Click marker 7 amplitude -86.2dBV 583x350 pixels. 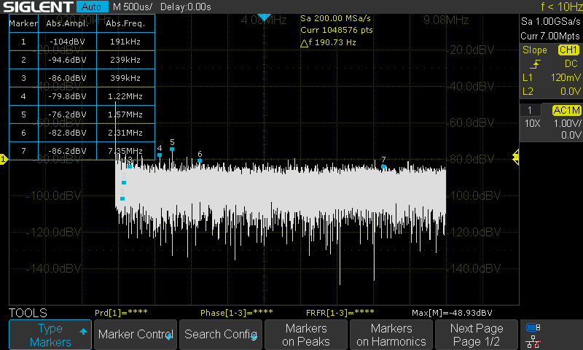(67, 151)
